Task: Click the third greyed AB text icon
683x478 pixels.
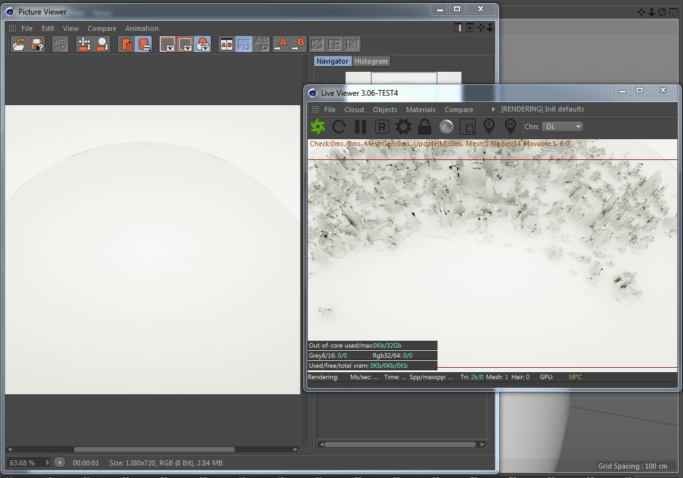Action: point(352,44)
